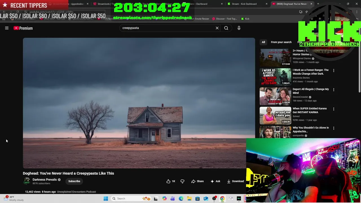Open Microsoft Store taskbar icon
Screen dimensions: 361x203
[197, 198]
